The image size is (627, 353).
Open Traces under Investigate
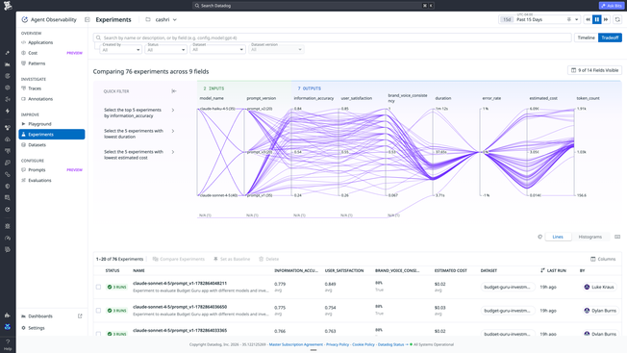click(35, 88)
